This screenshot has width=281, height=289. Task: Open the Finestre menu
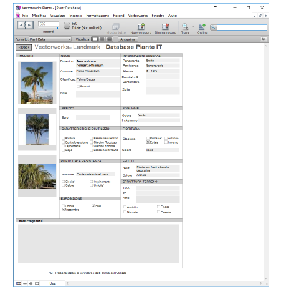[158, 16]
